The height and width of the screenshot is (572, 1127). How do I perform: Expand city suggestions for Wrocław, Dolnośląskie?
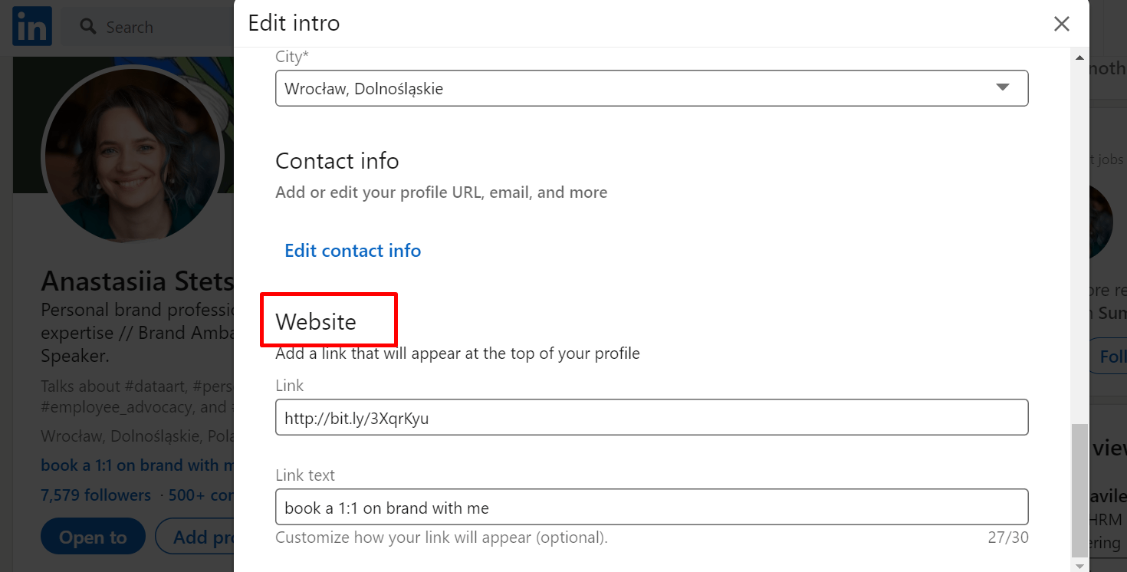tap(1003, 87)
